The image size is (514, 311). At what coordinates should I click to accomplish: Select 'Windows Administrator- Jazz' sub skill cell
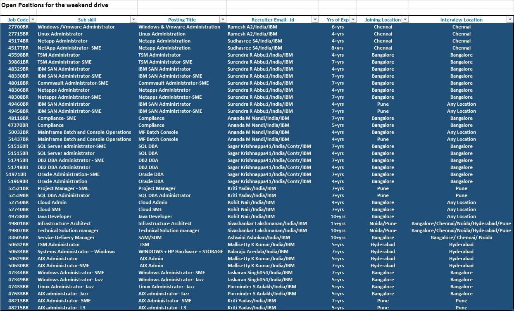click(70, 280)
